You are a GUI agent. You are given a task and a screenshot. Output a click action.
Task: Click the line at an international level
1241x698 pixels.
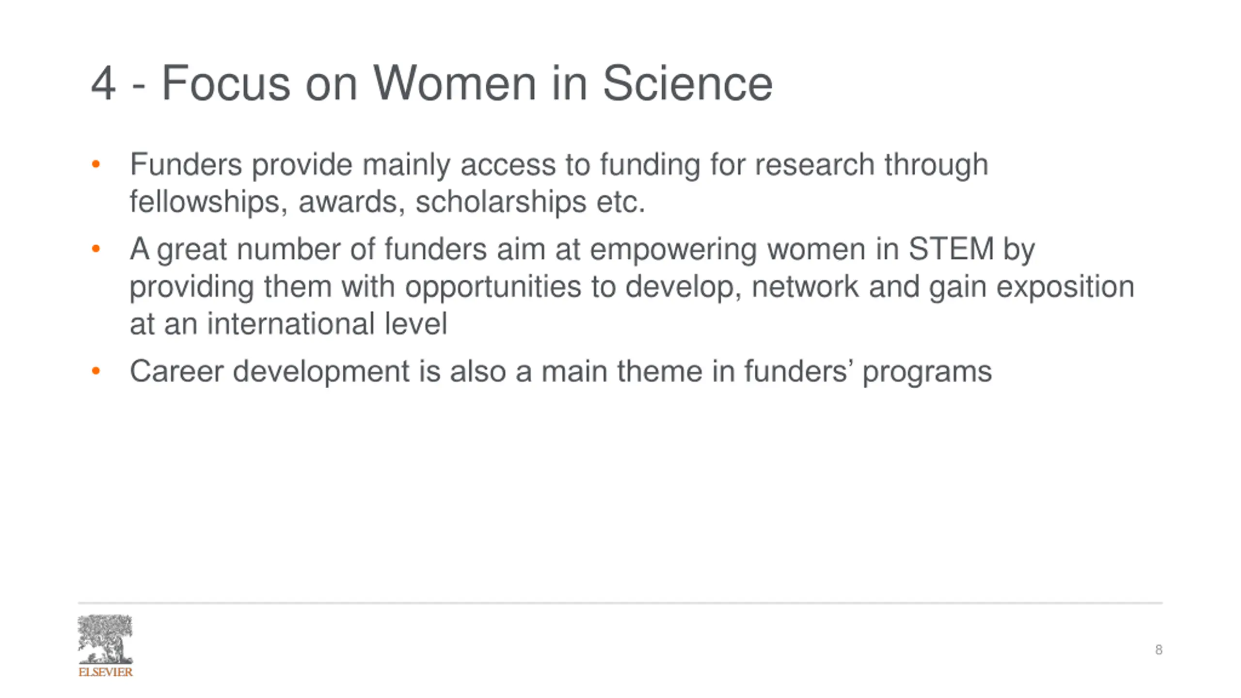click(288, 324)
